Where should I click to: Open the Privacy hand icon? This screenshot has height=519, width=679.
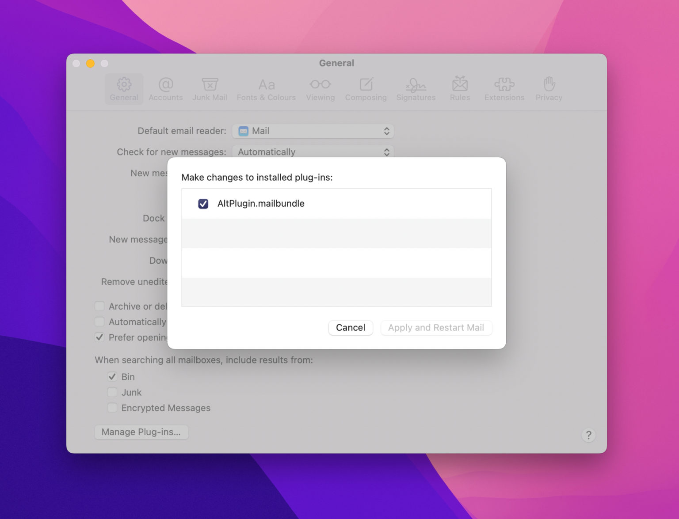(x=549, y=88)
